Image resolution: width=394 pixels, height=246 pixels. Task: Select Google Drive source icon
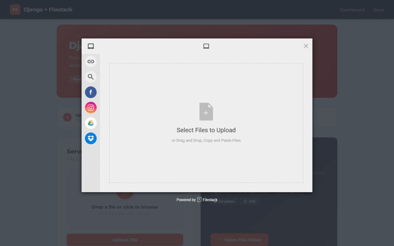91,123
